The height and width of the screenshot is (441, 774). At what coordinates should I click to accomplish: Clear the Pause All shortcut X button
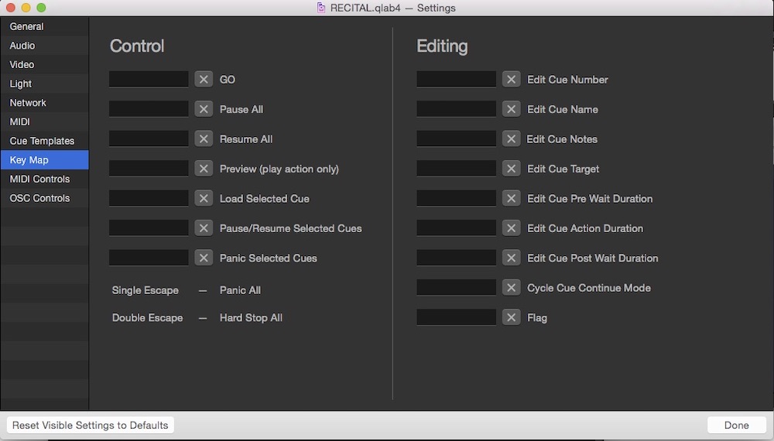click(204, 109)
